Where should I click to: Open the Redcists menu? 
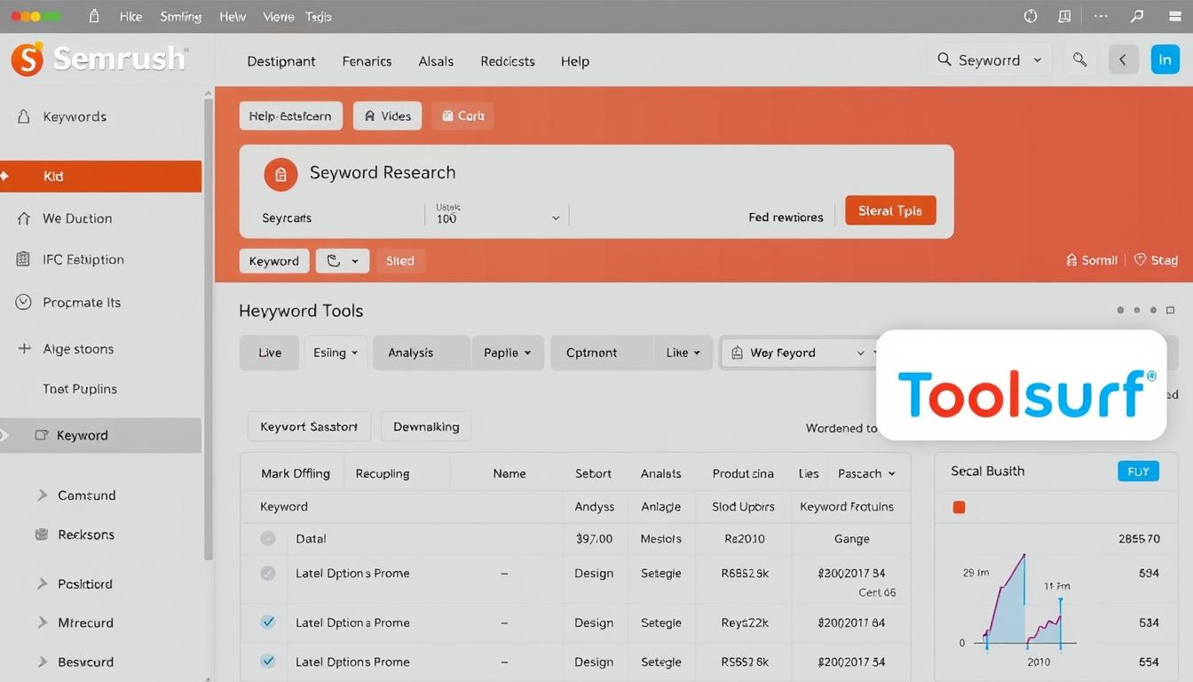click(x=508, y=61)
